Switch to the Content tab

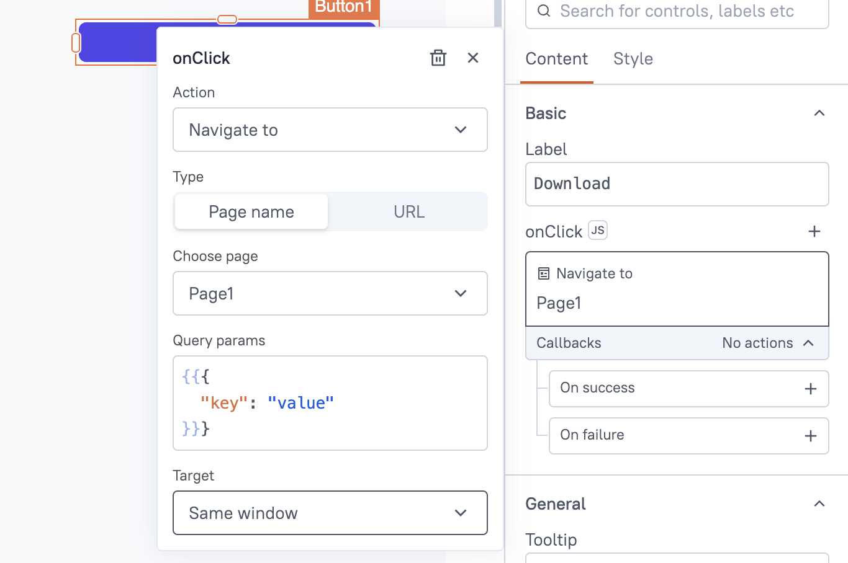click(x=557, y=59)
